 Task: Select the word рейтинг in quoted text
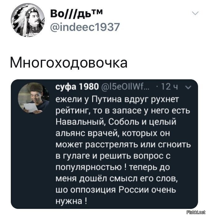point(73,111)
